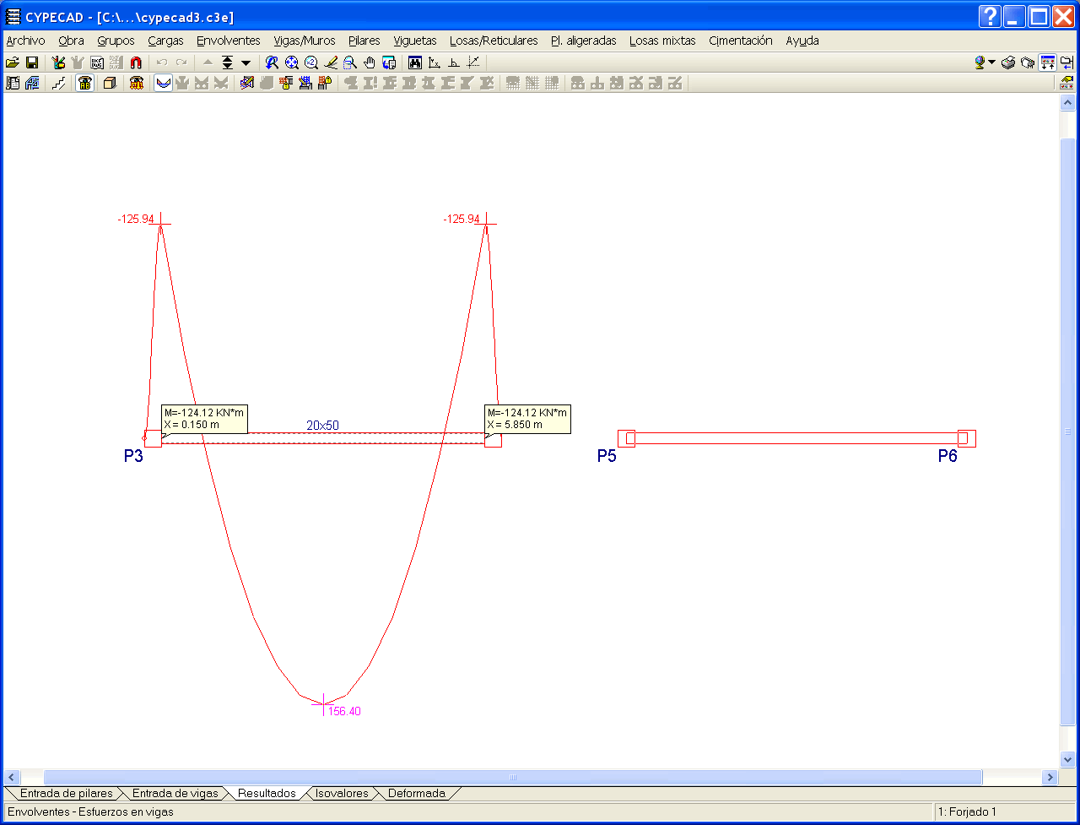Click the go-to-group double arrow icon
Screen dimensions: 1080x825
[227, 62]
